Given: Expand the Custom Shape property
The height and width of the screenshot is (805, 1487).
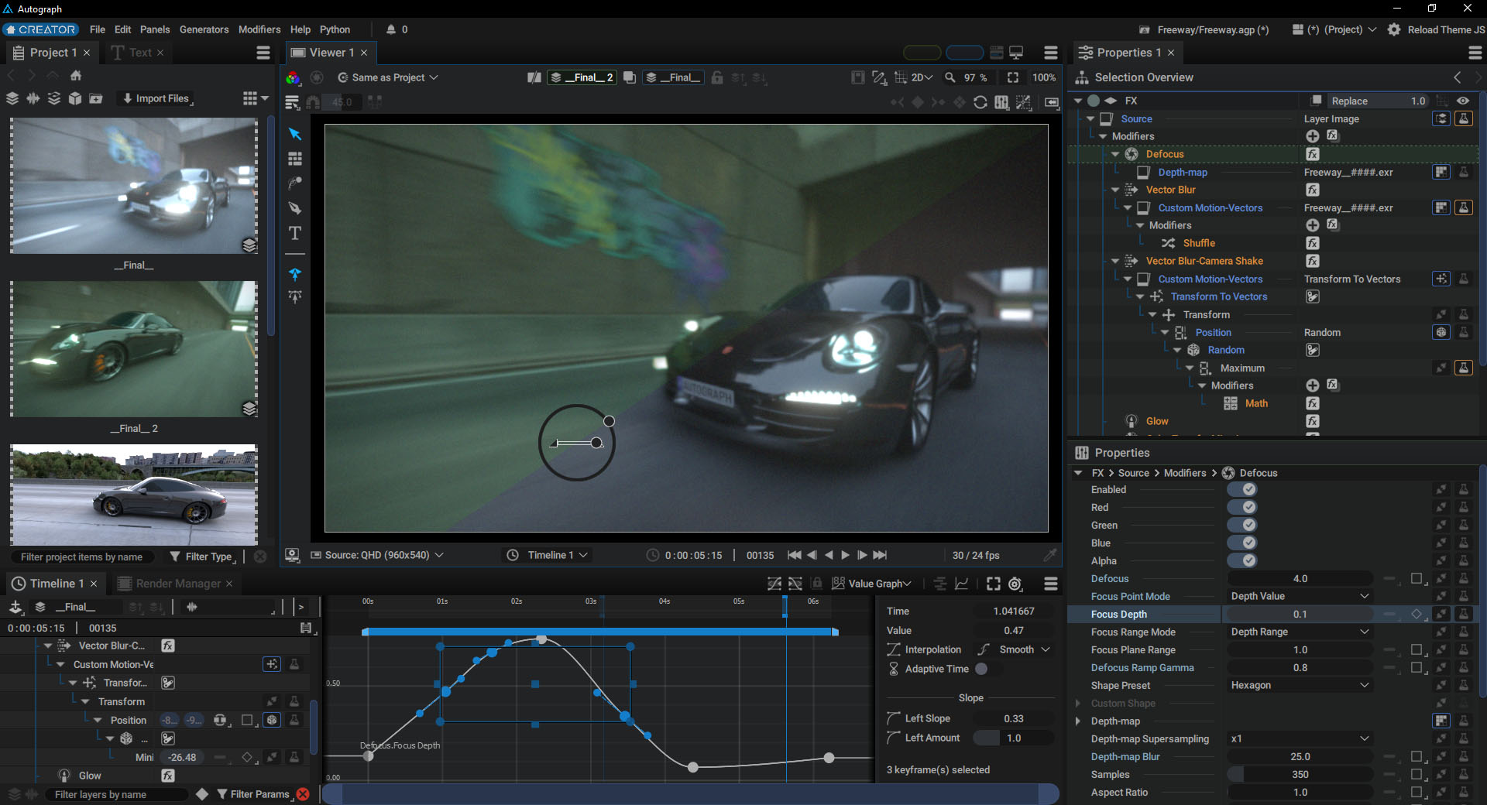Looking at the screenshot, I should [1077, 703].
